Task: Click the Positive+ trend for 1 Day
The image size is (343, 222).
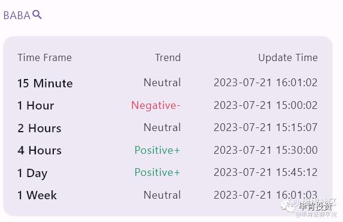Action: [x=157, y=172]
